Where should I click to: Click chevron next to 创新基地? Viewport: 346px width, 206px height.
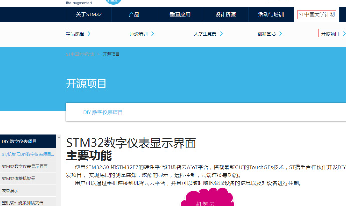(281, 34)
